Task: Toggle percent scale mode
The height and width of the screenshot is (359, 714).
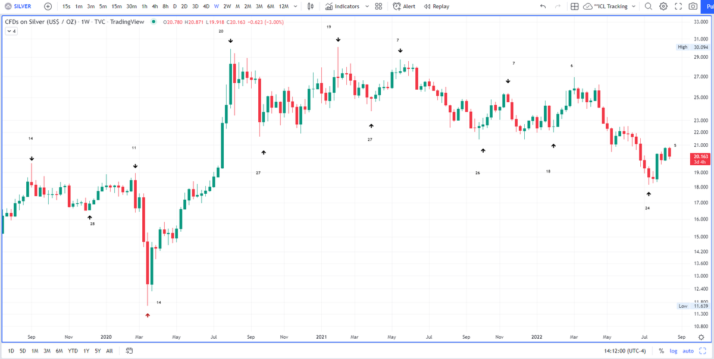Action: click(x=661, y=351)
